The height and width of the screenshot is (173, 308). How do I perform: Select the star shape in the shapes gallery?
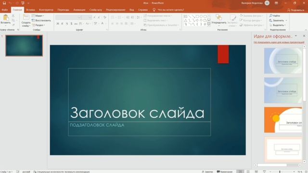point(205,25)
